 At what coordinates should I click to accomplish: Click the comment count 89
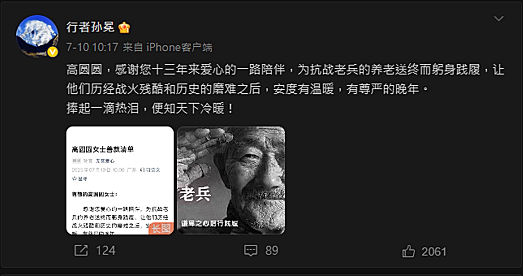(272, 250)
